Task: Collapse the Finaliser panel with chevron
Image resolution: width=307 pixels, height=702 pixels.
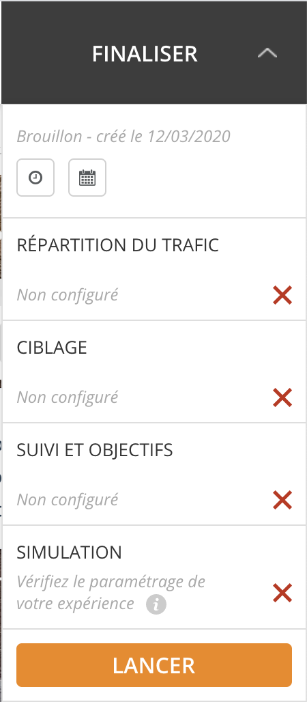Action: (x=267, y=53)
